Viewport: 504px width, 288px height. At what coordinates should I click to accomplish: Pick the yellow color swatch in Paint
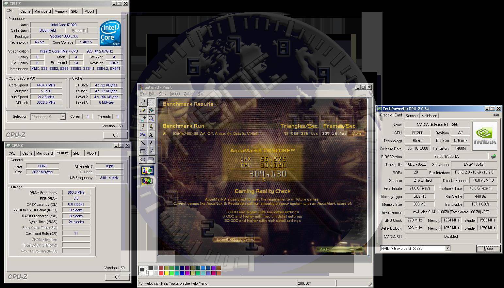166,273
